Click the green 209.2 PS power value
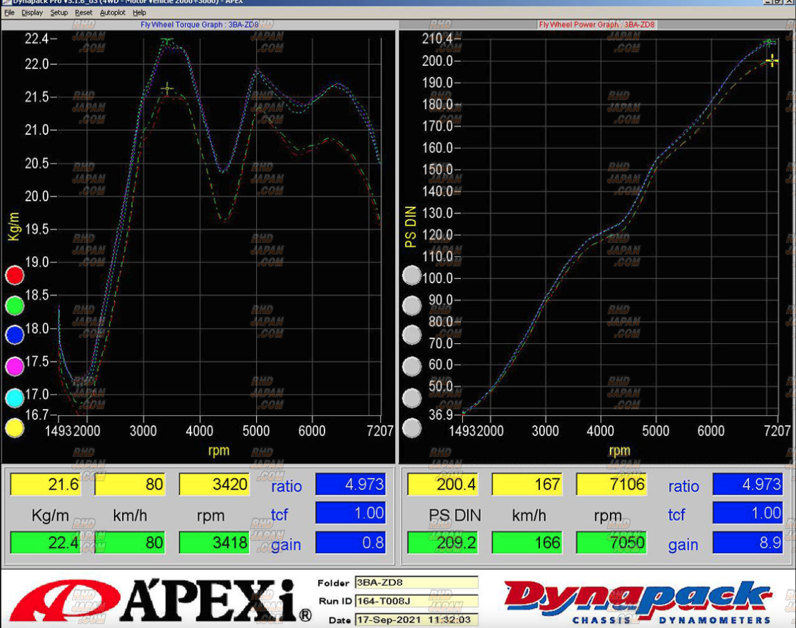Viewport: 796px width, 628px height. click(443, 542)
